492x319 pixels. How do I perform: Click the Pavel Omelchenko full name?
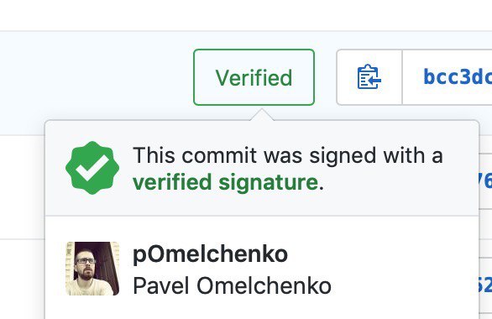[x=232, y=285]
